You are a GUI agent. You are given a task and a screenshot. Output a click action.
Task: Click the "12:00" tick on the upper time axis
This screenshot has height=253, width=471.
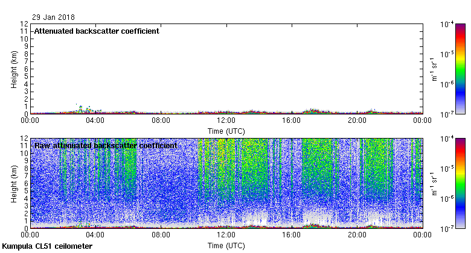click(226, 120)
